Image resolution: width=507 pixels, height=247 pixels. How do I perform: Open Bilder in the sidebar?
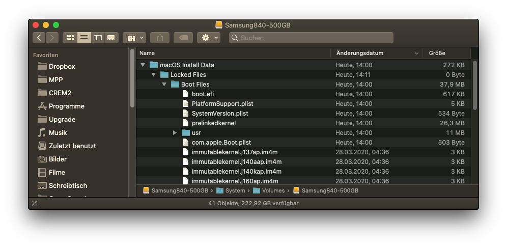52,159
